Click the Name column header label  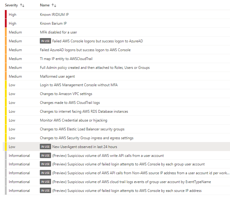(x=45, y=5)
